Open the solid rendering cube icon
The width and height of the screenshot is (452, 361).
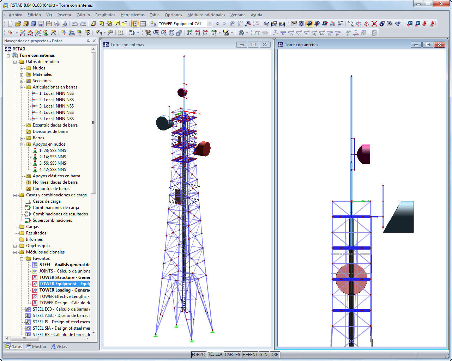(x=241, y=32)
